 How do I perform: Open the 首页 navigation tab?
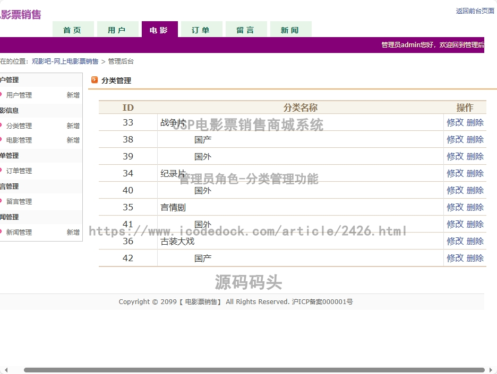73,30
